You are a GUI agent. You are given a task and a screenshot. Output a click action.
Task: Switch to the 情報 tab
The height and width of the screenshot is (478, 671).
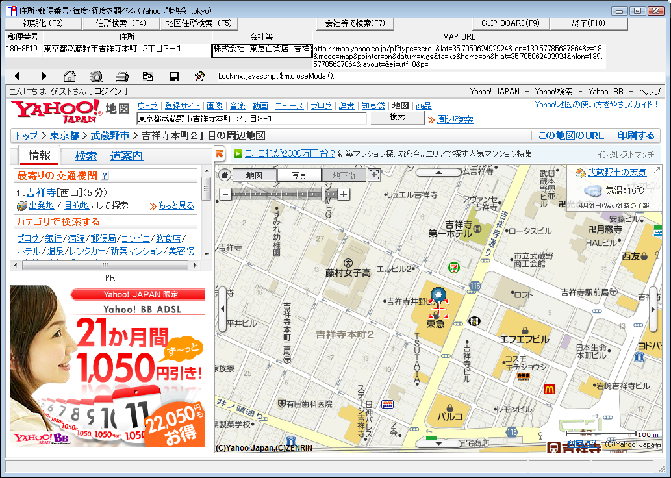(x=40, y=155)
